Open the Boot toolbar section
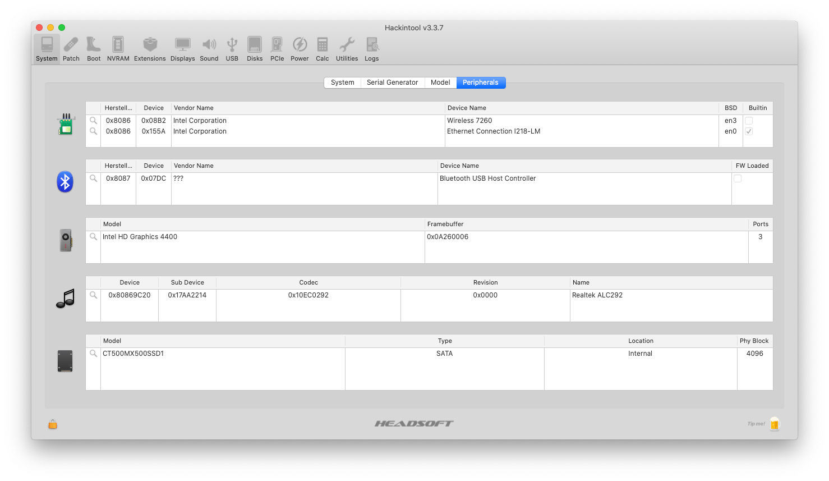829x481 pixels. tap(94, 49)
